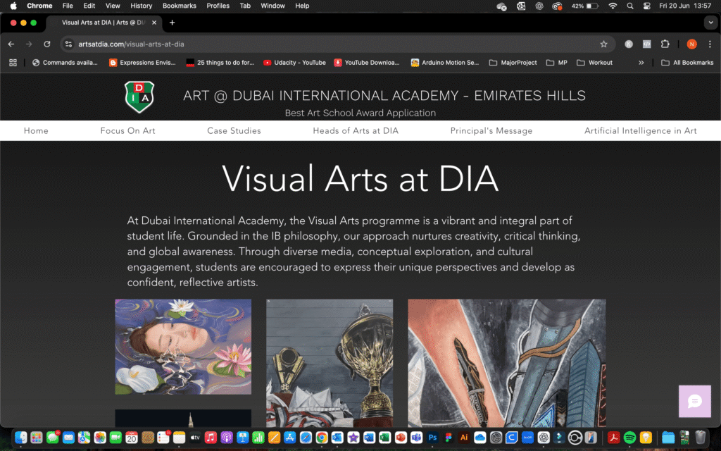Launch Photoshop from the dock

[x=433, y=438]
